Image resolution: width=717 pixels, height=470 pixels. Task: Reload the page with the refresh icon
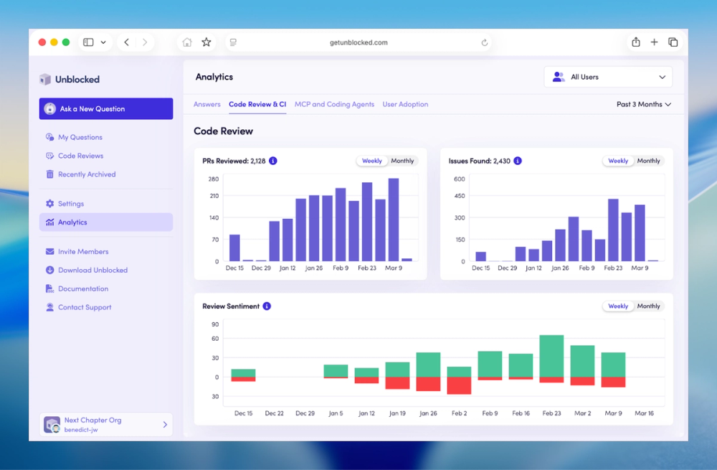coord(484,42)
